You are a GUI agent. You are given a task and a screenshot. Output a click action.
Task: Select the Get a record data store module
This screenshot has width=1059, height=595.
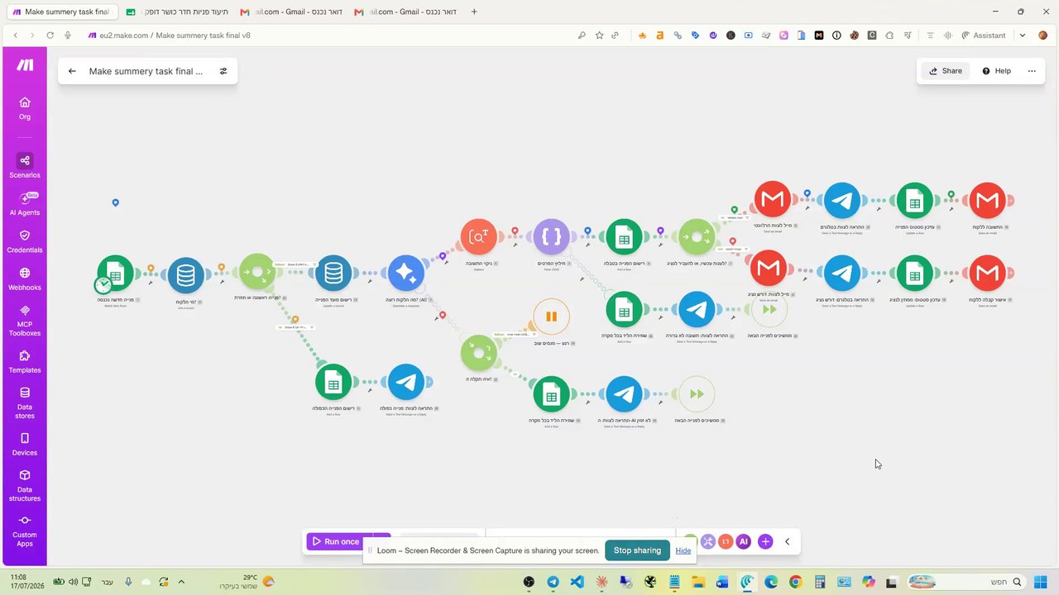point(185,274)
